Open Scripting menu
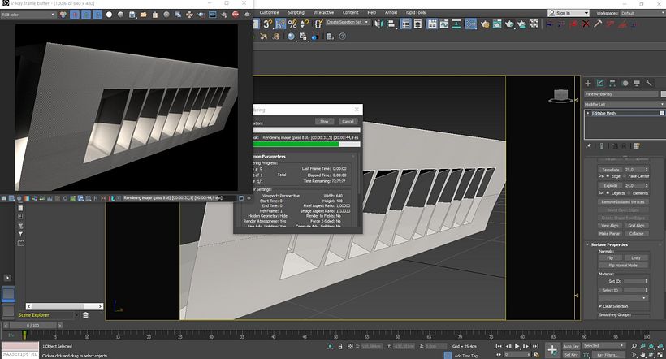This screenshot has width=666, height=359. [x=296, y=12]
